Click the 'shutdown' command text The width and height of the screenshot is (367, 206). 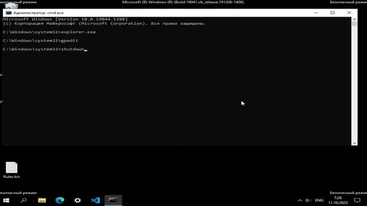point(72,49)
